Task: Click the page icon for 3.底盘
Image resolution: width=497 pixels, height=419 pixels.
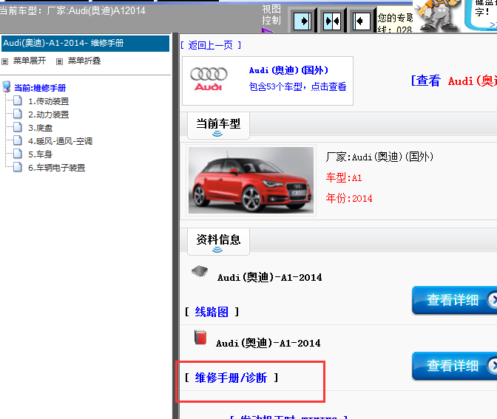Action: click(18, 127)
